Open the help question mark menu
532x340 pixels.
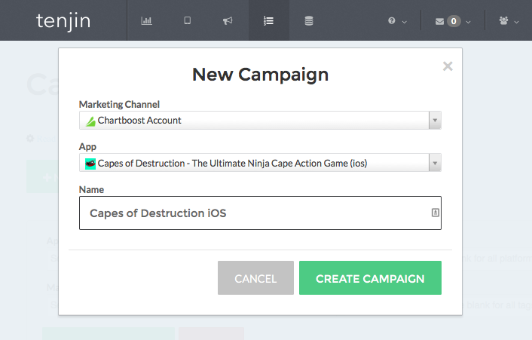[x=392, y=20]
